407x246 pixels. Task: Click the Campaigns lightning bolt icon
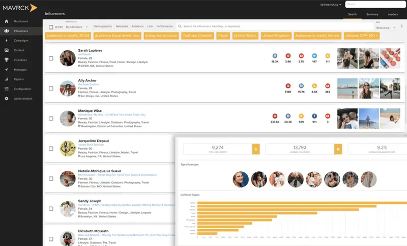(6, 40)
